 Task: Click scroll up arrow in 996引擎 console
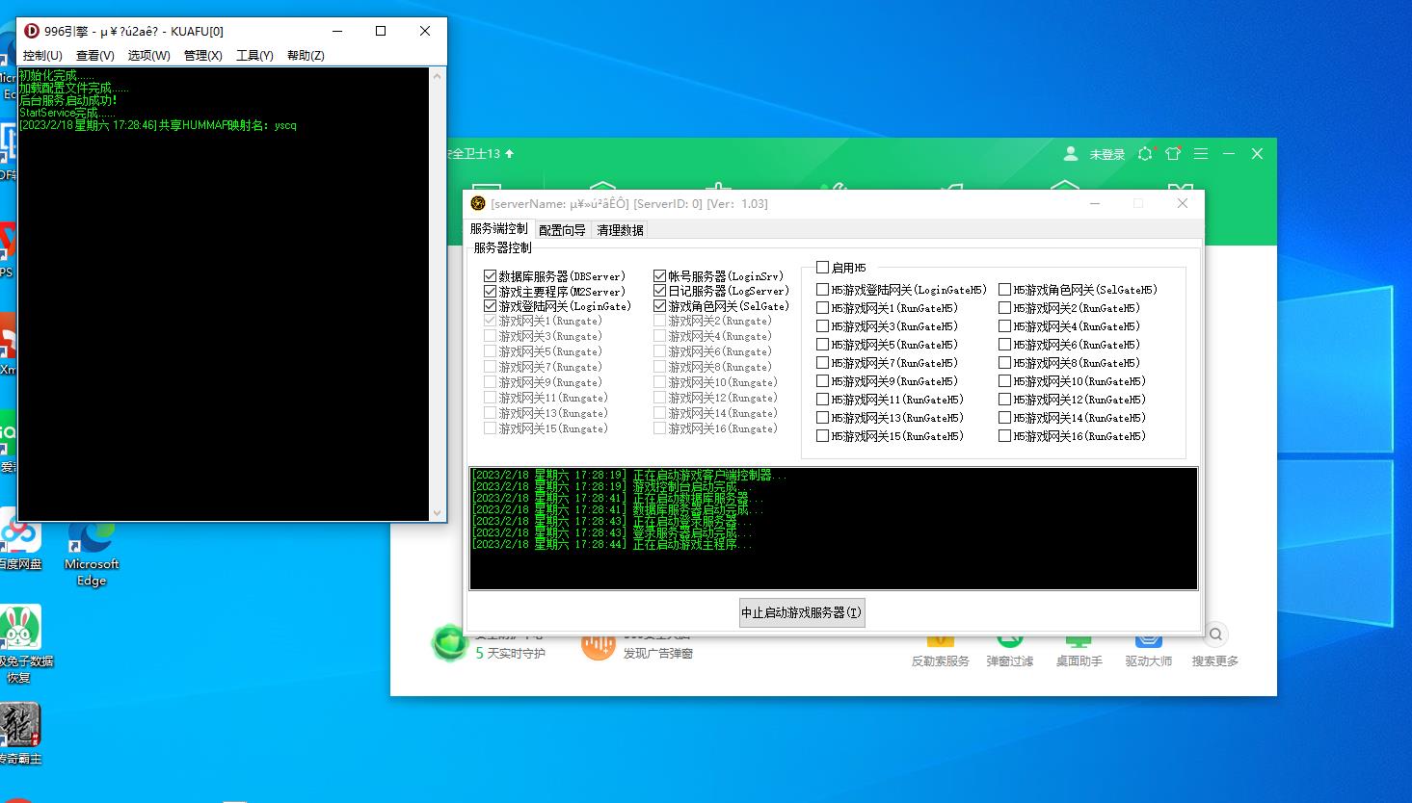pos(438,75)
